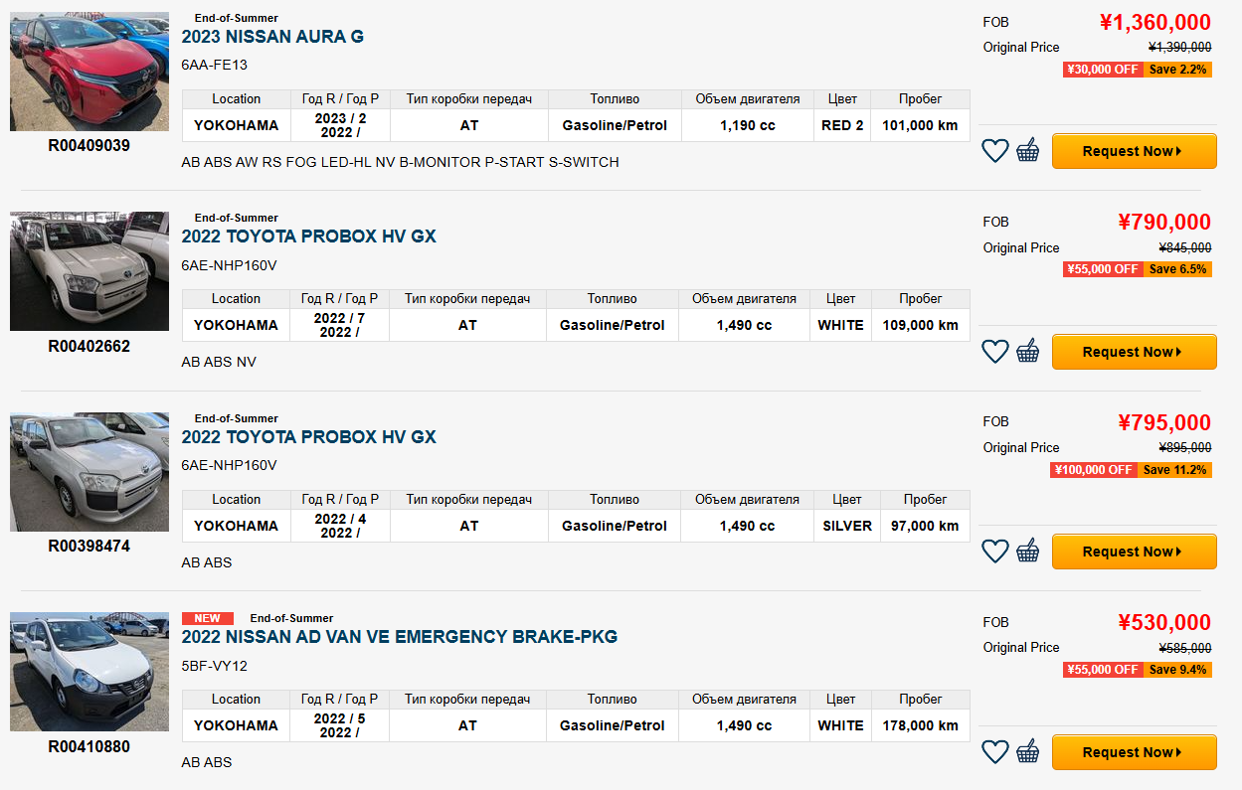This screenshot has height=790, width=1242.
Task: Favorite the silver Toyota Probox listing
Action: point(994,552)
